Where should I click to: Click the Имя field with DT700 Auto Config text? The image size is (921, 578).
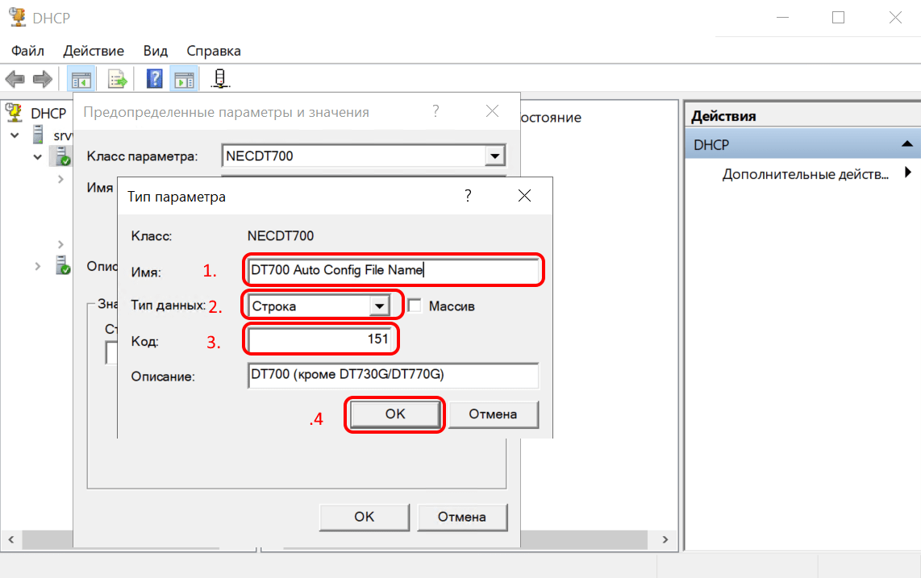point(394,271)
